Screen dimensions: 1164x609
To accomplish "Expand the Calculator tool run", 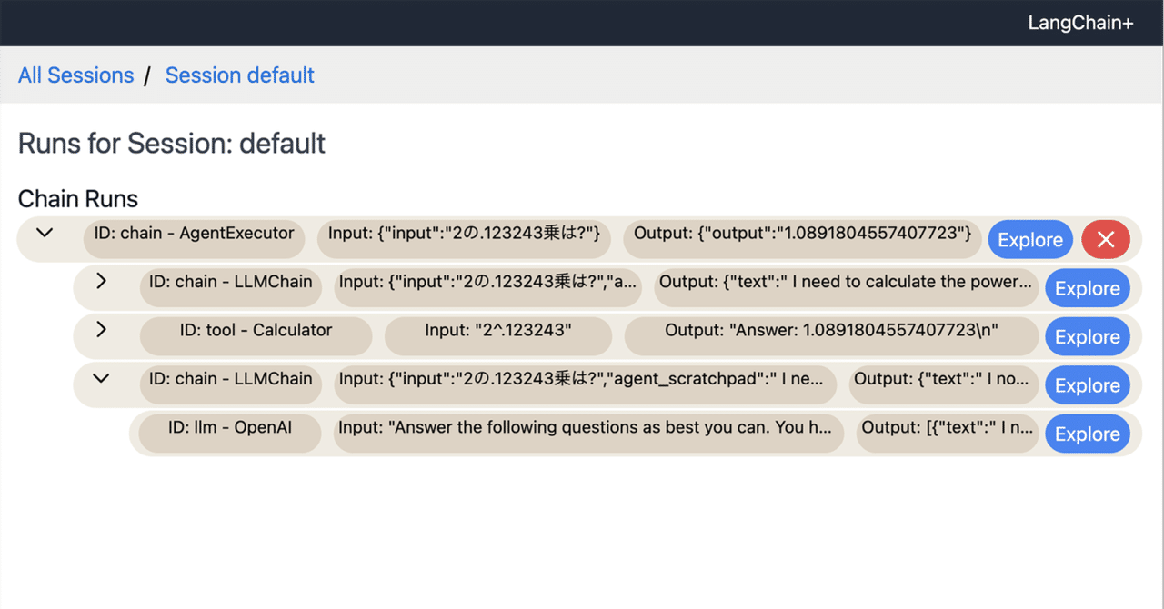I will [x=101, y=330].
